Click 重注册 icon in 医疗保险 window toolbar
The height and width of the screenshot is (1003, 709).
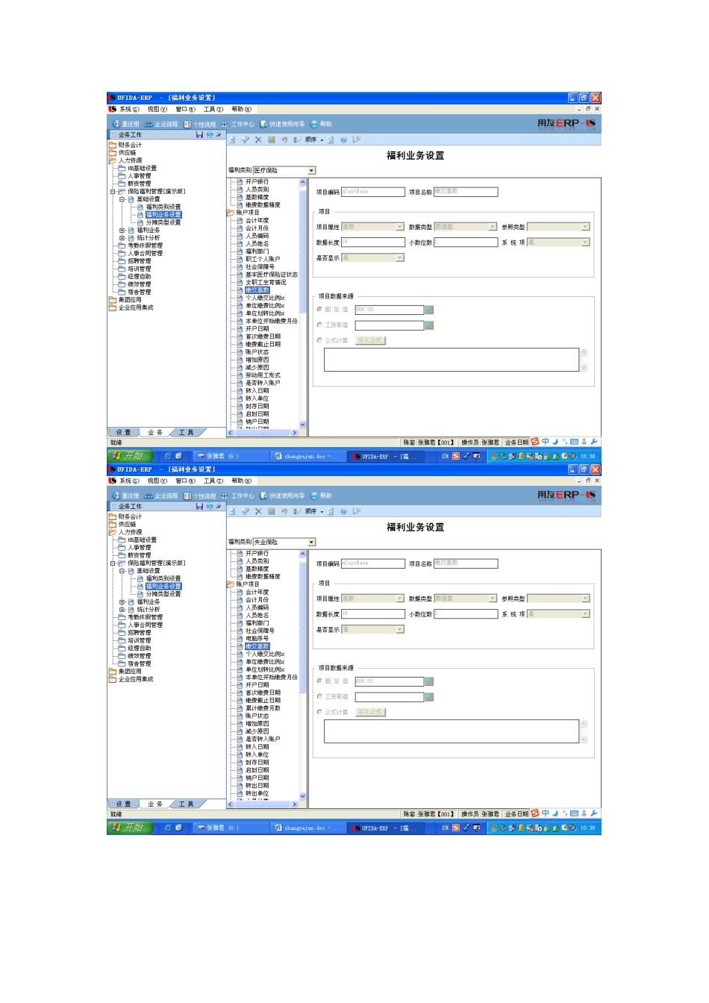coord(116,124)
